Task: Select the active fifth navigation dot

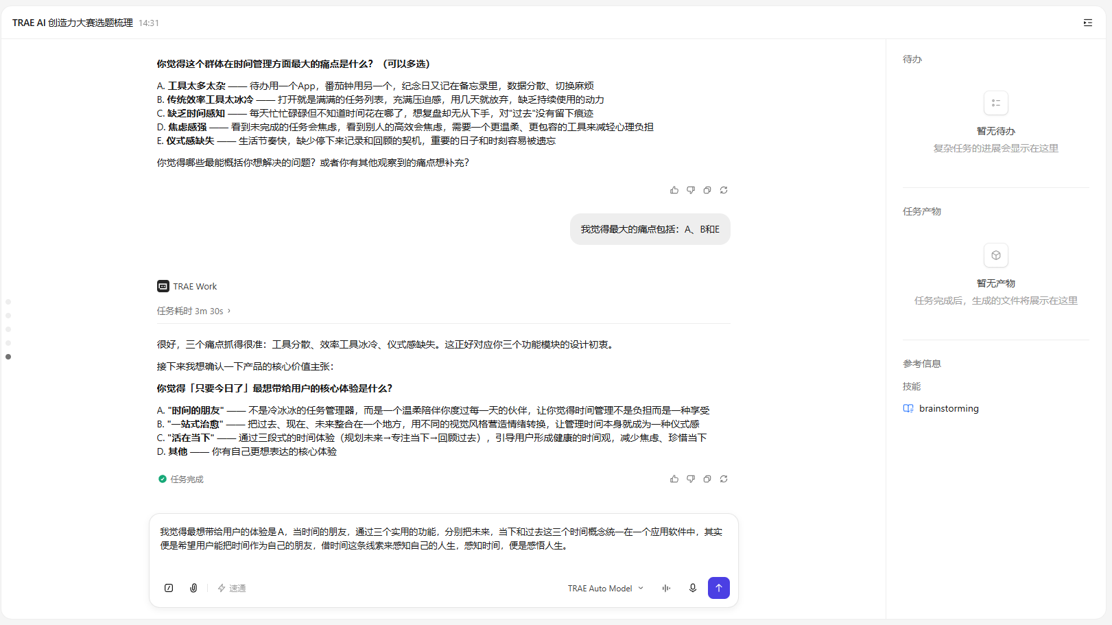Action: 8,357
